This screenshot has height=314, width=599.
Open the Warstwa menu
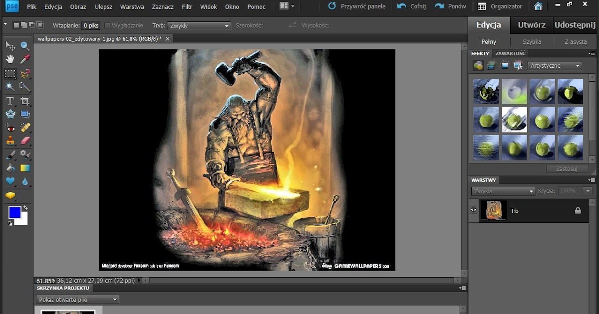tap(132, 6)
